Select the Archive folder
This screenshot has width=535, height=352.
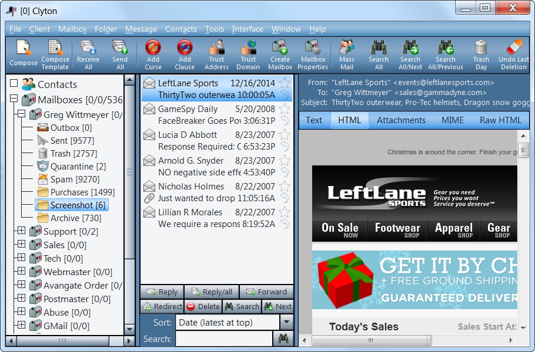coord(69,218)
